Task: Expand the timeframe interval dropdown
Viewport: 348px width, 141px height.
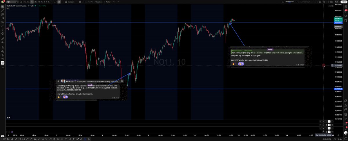Action: point(51,2)
